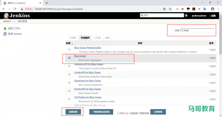
Task: Click the Google Translate extension icon
Action: tap(205, 9)
